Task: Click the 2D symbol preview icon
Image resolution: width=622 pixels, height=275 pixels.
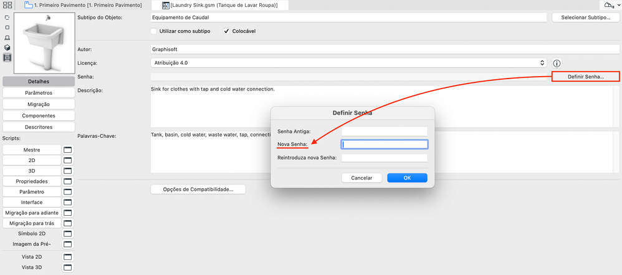Action: click(x=7, y=18)
